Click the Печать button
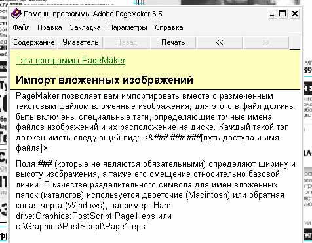 (x=173, y=42)
